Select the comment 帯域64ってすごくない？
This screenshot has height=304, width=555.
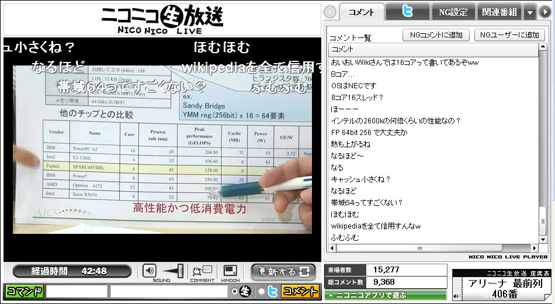(367, 203)
